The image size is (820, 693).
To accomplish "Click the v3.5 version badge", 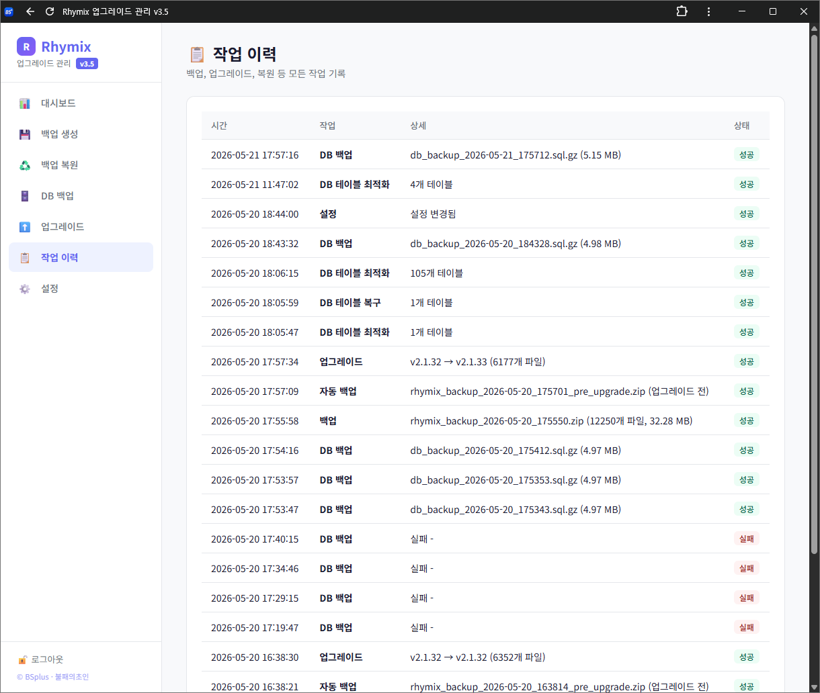I will [87, 64].
